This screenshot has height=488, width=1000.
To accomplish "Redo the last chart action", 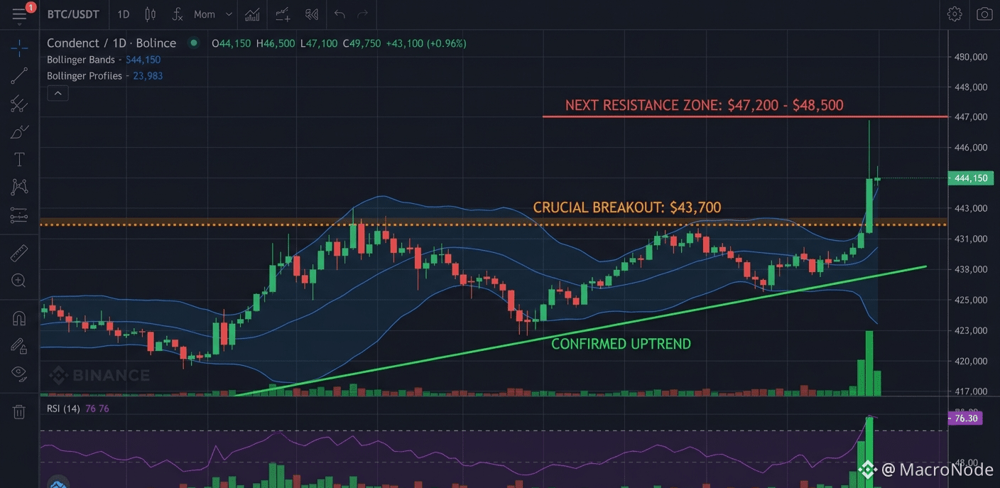I will [363, 14].
